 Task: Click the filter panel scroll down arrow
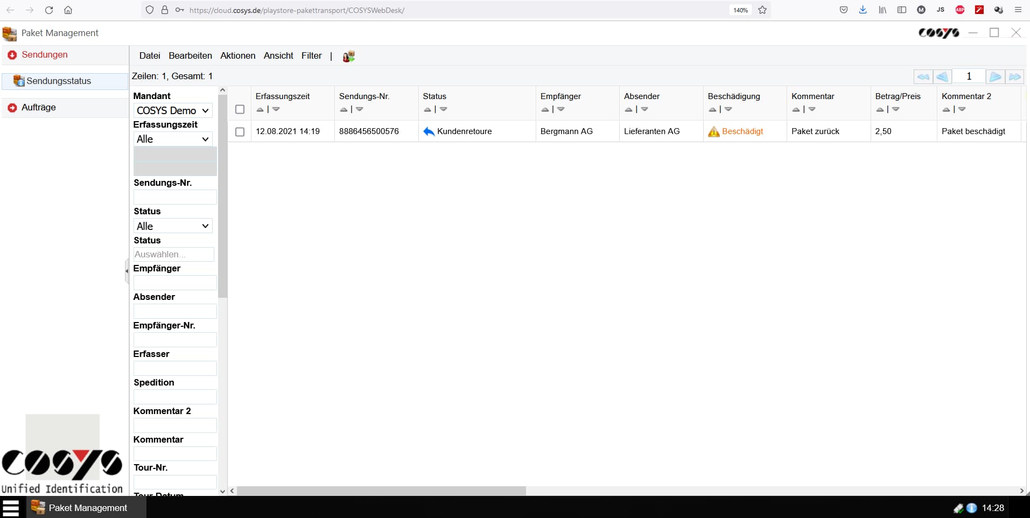pos(222,491)
